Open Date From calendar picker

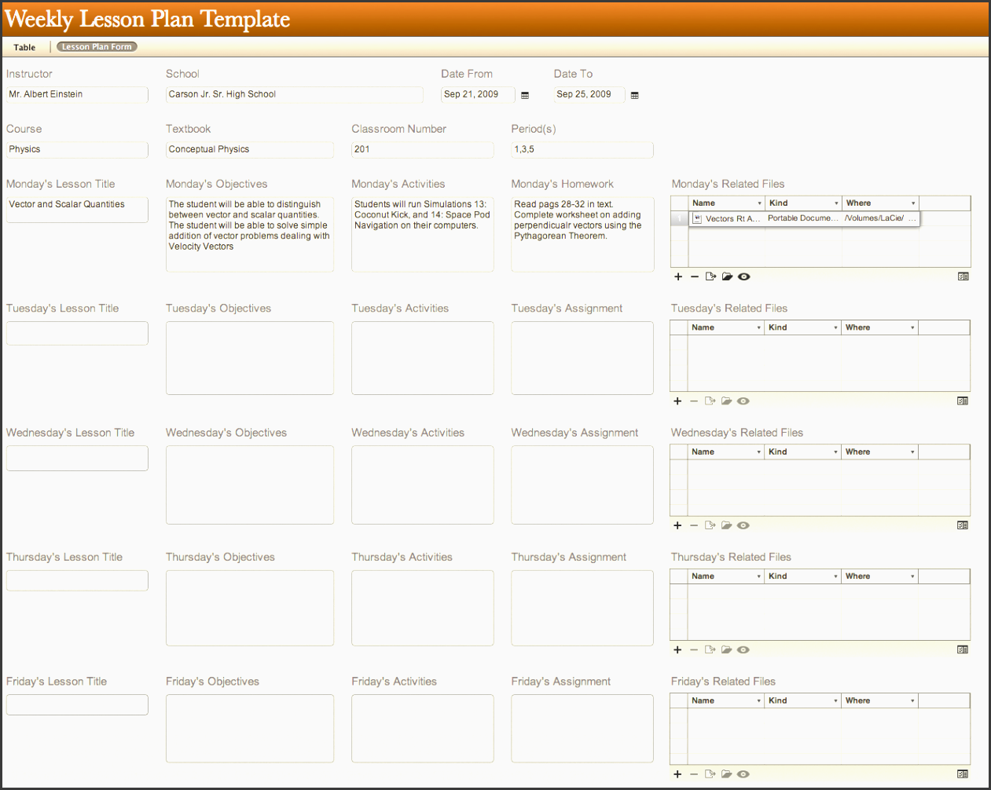[525, 95]
